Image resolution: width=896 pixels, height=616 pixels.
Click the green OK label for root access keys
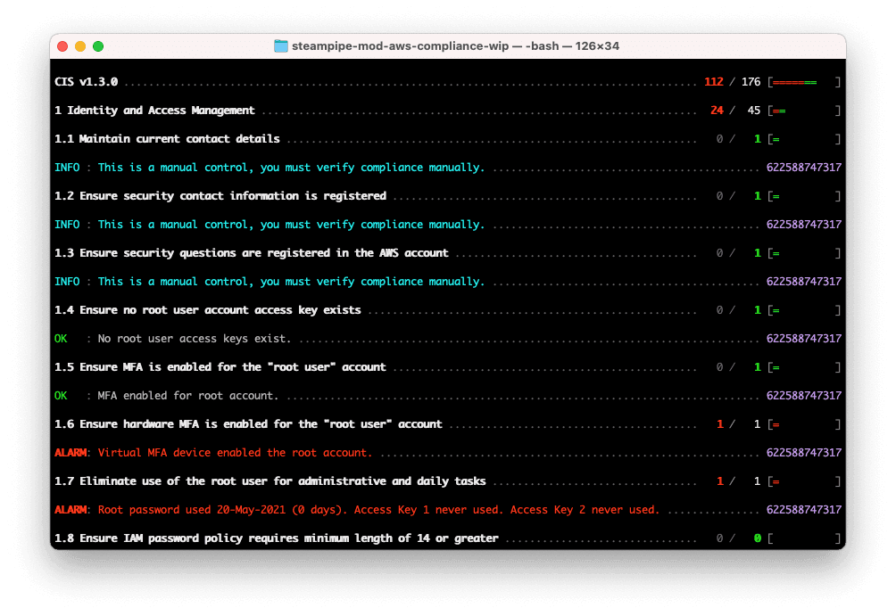(x=62, y=339)
